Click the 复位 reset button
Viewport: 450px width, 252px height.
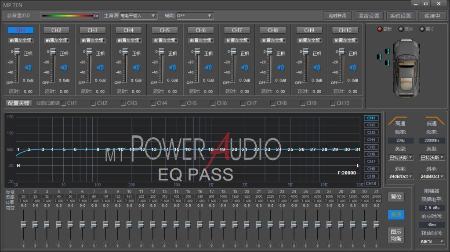coord(396,197)
